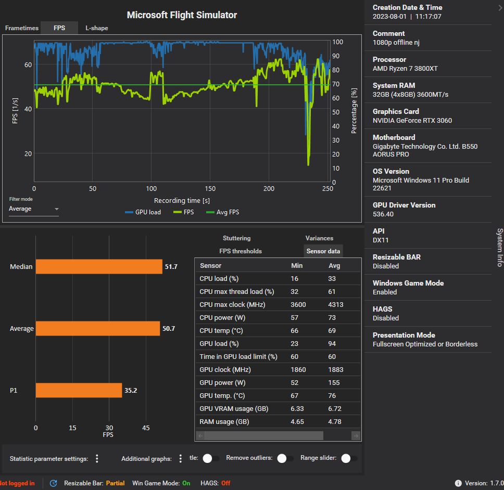Click the '32GB (4x8GB) 3600MT/s' RAM text
504x490 pixels.
(x=410, y=94)
